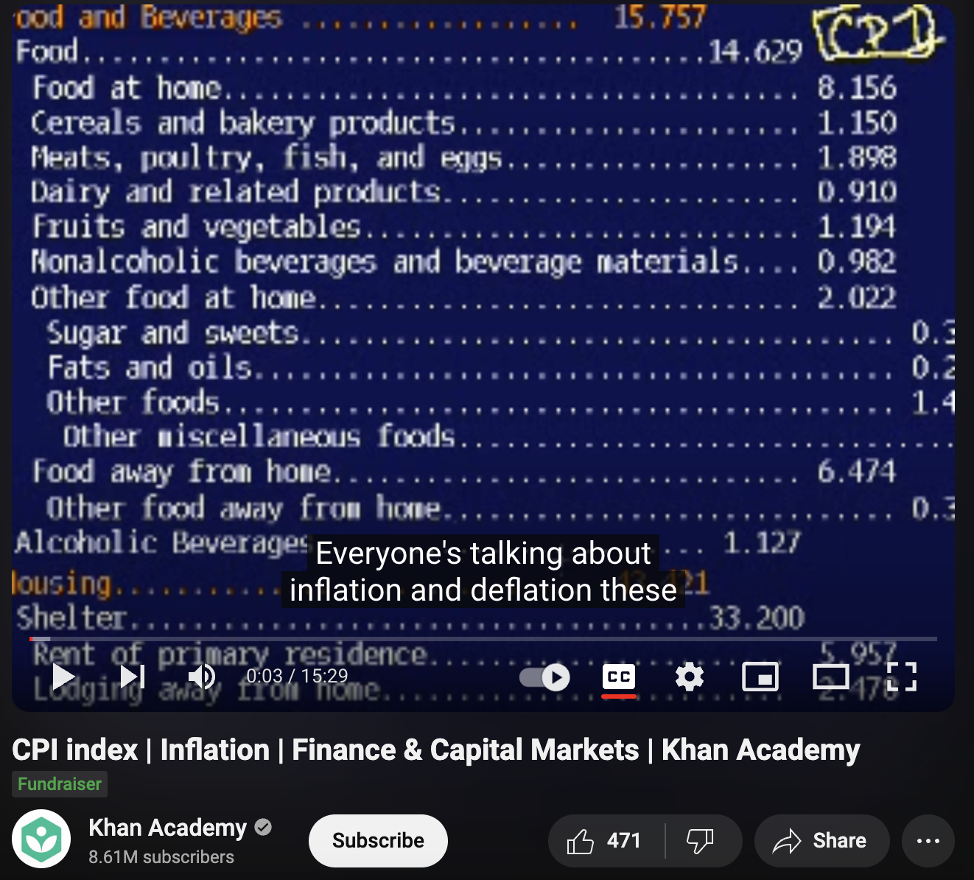Open the more actions menu
The height and width of the screenshot is (880, 974).
pyautogui.click(x=928, y=840)
